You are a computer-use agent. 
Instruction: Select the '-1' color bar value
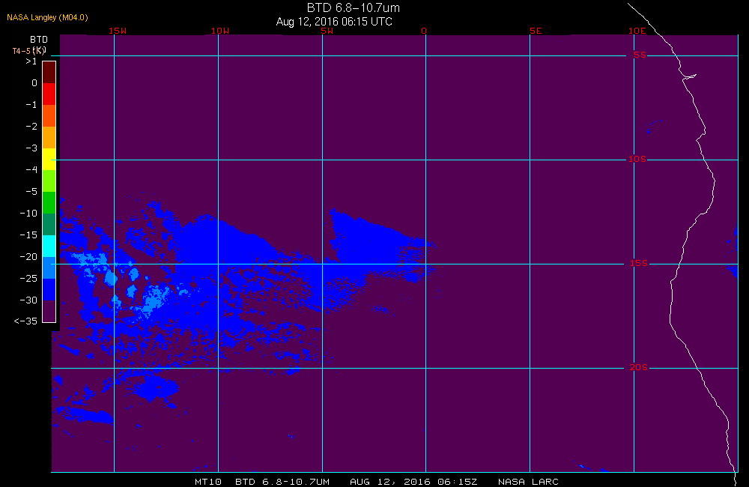point(31,105)
